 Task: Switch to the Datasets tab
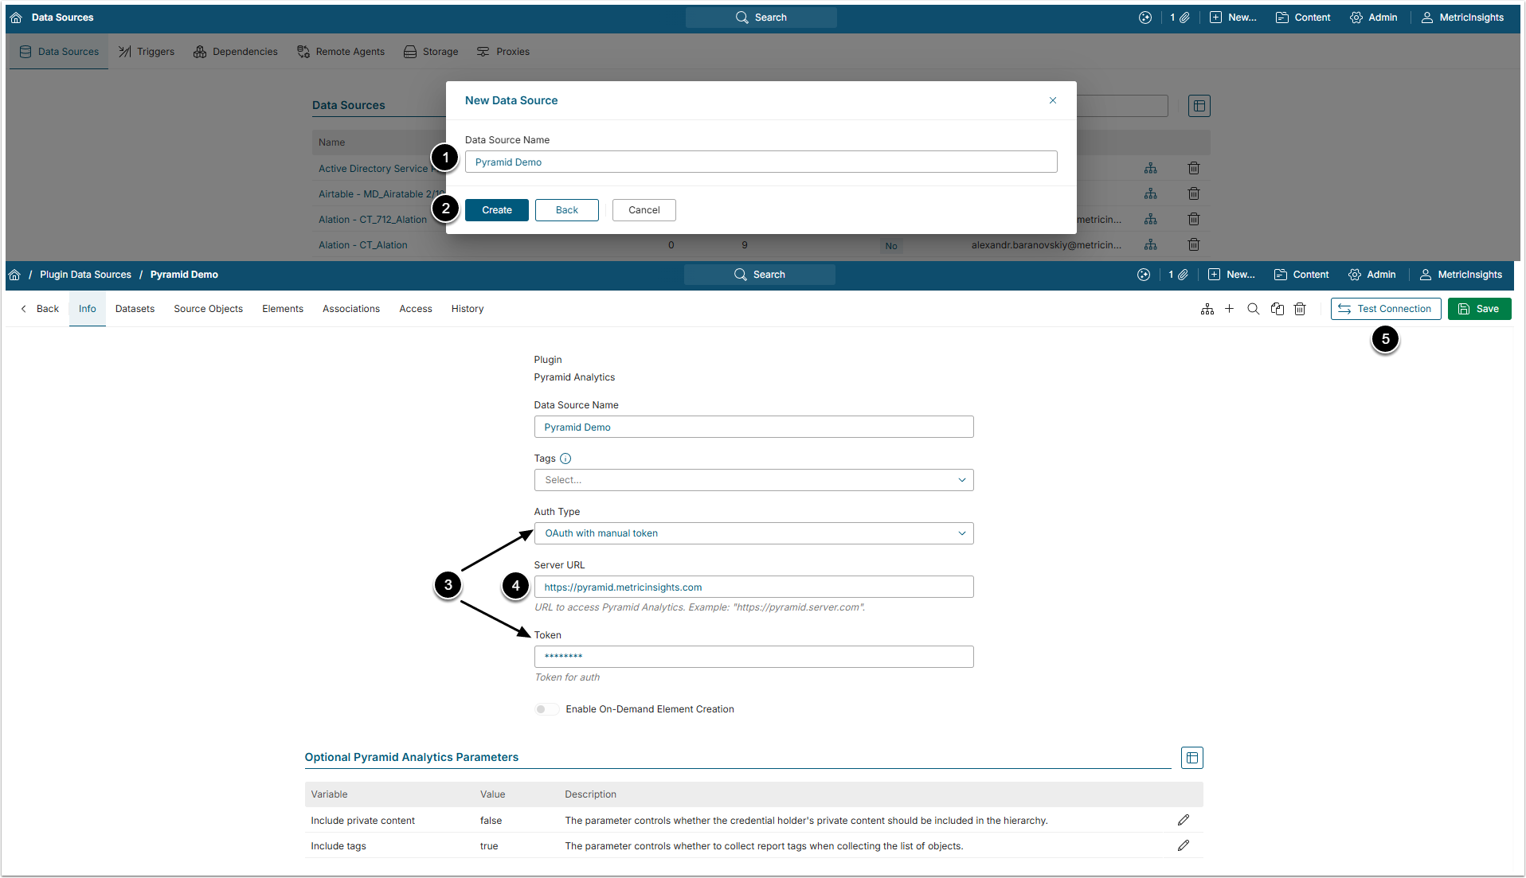135,309
